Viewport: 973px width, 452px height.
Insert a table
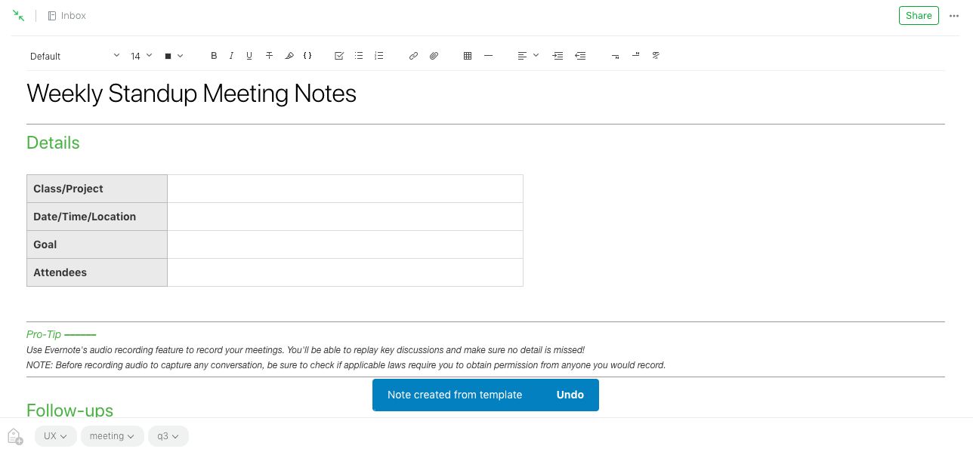(468, 56)
